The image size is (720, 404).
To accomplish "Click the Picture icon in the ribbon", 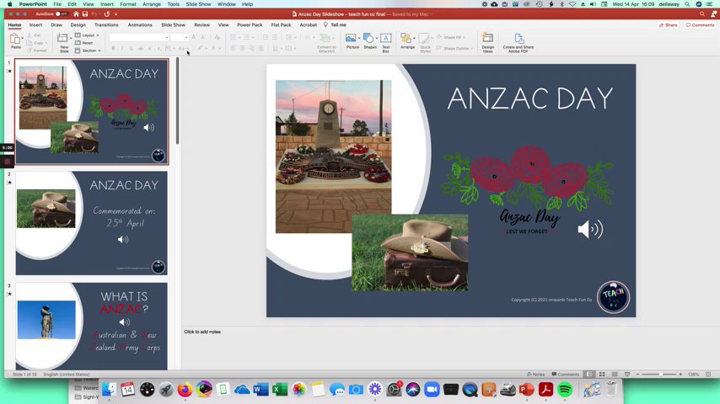I will tap(352, 40).
